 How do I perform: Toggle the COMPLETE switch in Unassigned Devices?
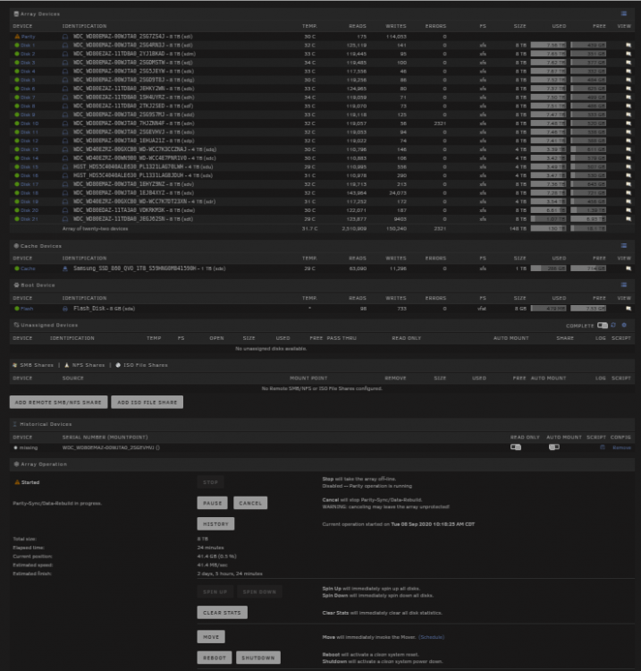pyautogui.click(x=602, y=326)
